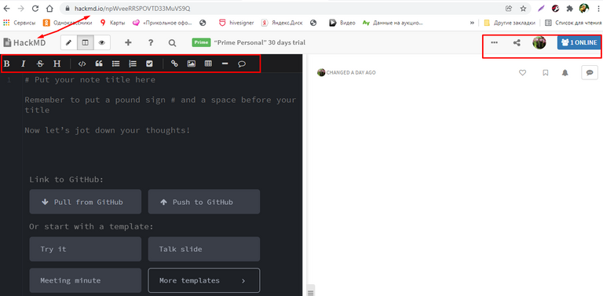This screenshot has height=296, width=603.
Task: Click the CHANGED A DAY AGO text
Action: tap(351, 73)
